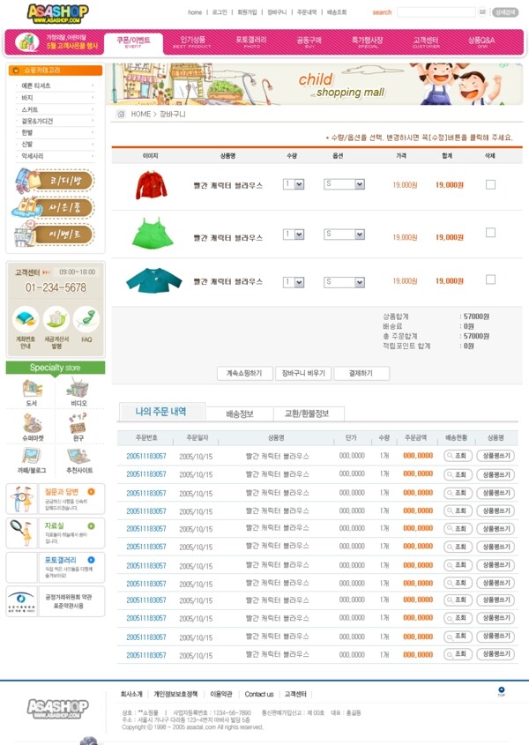Click the child shopping mall banner
Screen dimensions: 529x745
314,84
